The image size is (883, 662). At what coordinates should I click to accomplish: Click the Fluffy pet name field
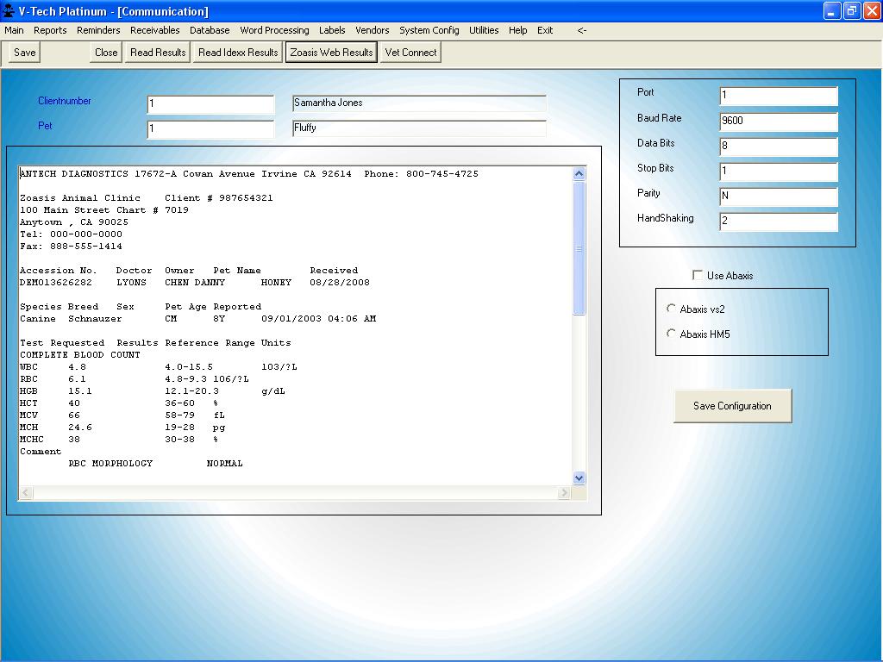pyautogui.click(x=419, y=128)
